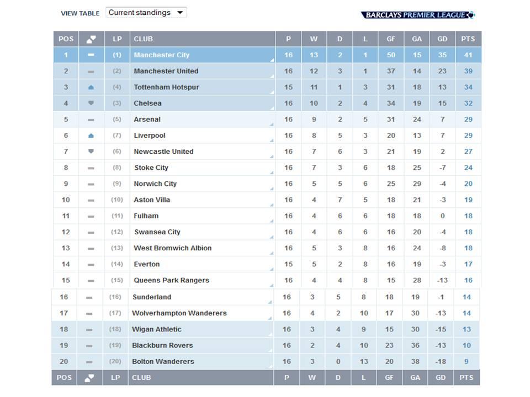The width and height of the screenshot is (530, 397).
Task: Expand Sunderland row corner triangle
Action: click(x=270, y=302)
